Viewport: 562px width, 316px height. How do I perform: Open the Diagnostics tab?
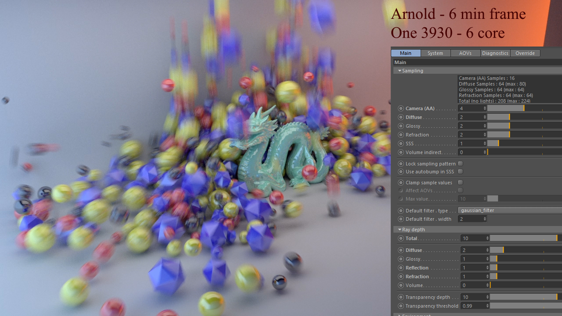[495, 53]
